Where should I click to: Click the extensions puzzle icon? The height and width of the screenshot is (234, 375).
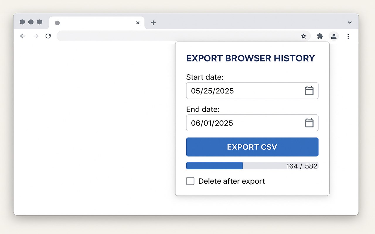[320, 36]
